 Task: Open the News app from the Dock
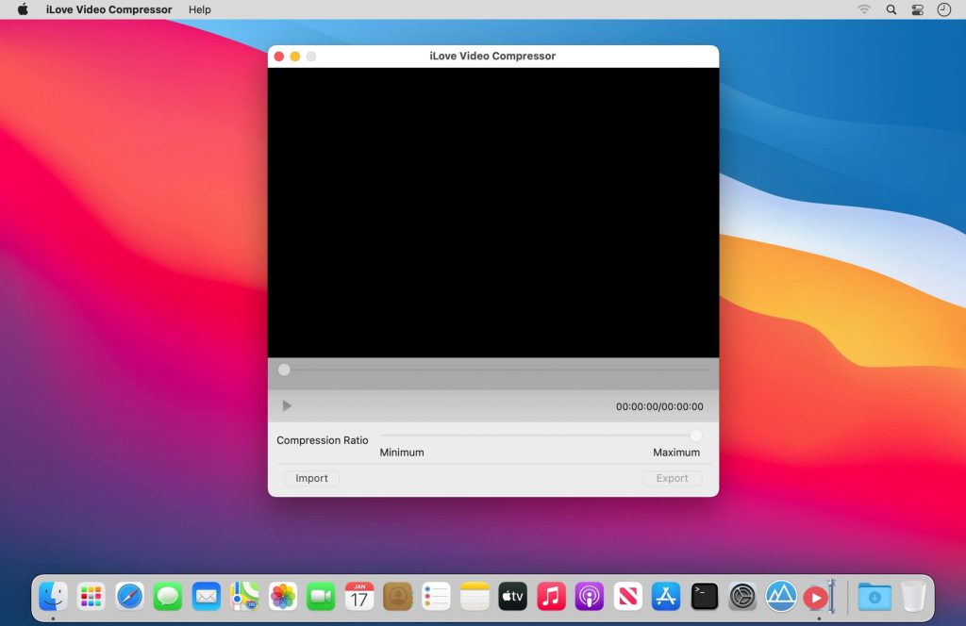[x=627, y=596]
